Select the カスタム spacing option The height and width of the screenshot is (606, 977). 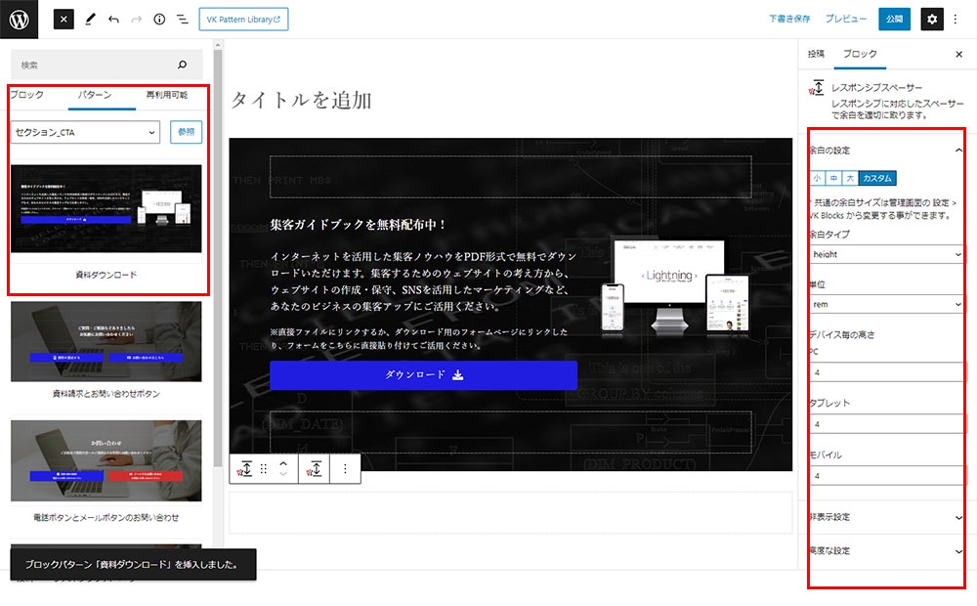876,178
